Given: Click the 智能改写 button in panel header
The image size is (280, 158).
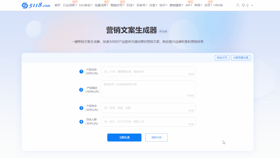Looking at the screenshot, I should coord(222,58).
